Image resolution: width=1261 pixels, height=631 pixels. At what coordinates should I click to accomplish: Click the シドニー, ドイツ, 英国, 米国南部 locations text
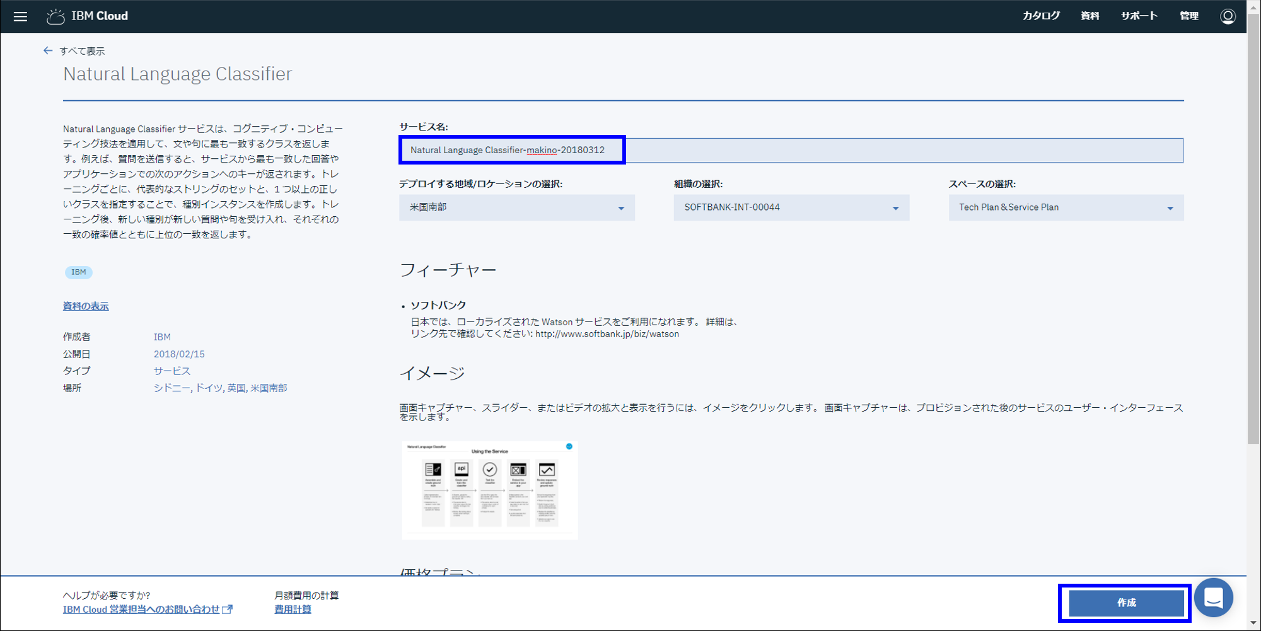tap(221, 388)
